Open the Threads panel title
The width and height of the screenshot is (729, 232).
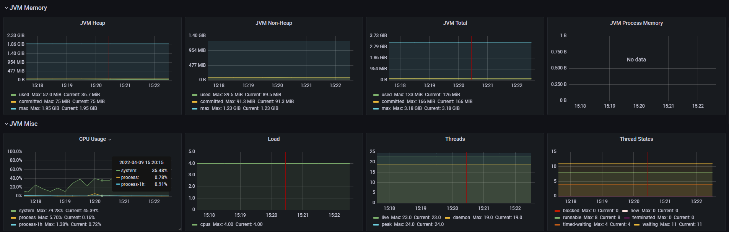tap(455, 139)
